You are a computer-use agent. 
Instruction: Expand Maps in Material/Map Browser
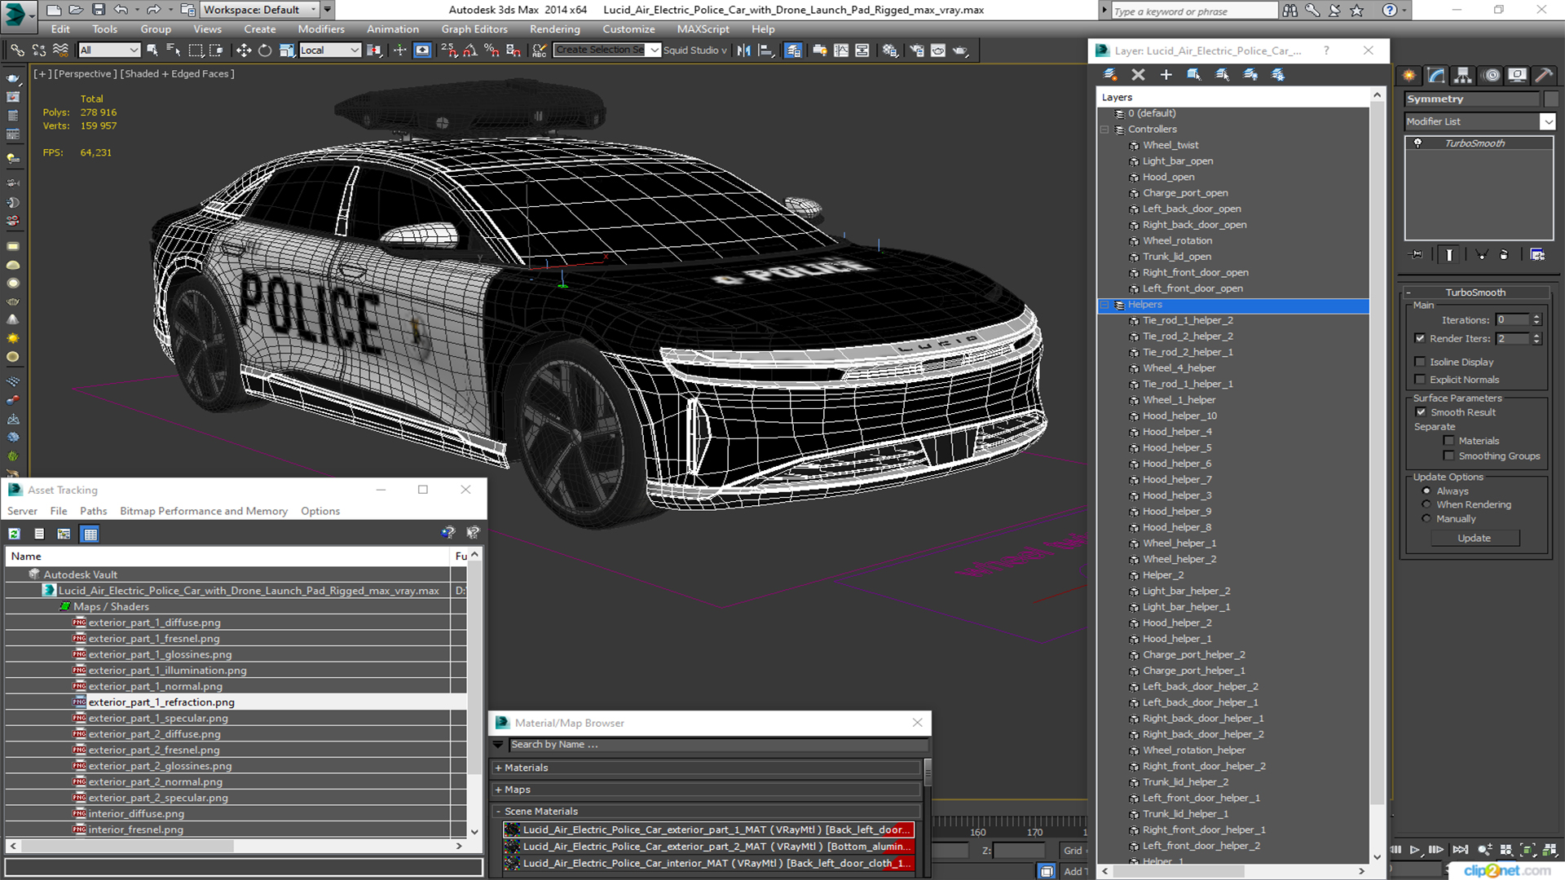pyautogui.click(x=498, y=790)
